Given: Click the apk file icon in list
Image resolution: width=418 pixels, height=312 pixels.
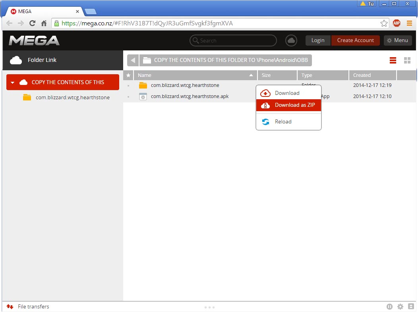Looking at the screenshot, I should tap(143, 96).
